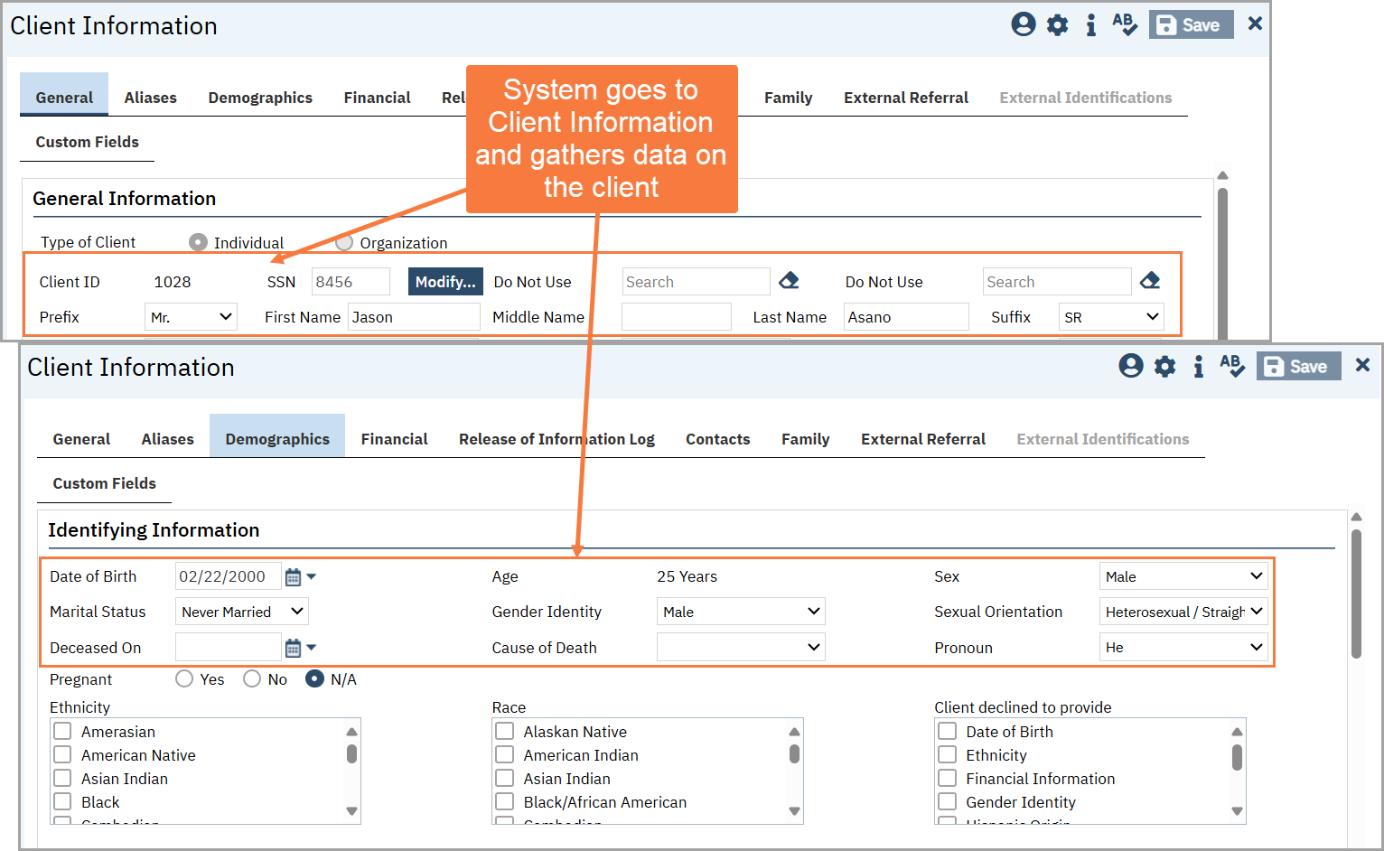Click the Save icon in the lower window
Viewport: 1384px width, 851px height.
tap(1298, 366)
